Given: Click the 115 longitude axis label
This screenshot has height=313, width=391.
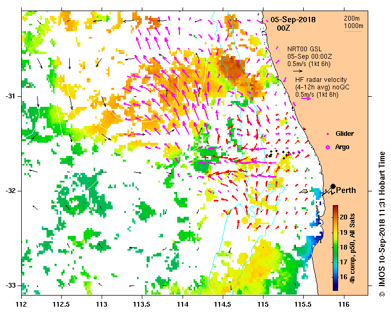Looking at the screenshot, I should 263,305.
